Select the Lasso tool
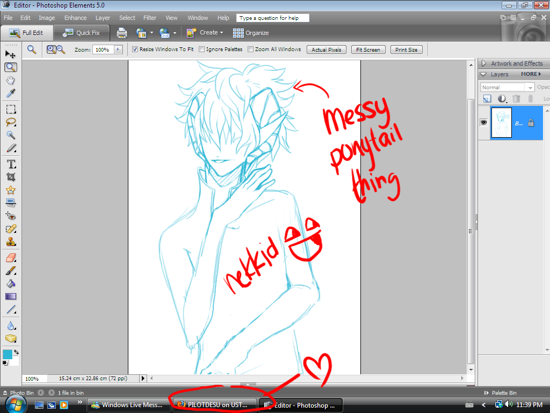Image resolution: width=550 pixels, height=413 pixels. click(x=10, y=122)
